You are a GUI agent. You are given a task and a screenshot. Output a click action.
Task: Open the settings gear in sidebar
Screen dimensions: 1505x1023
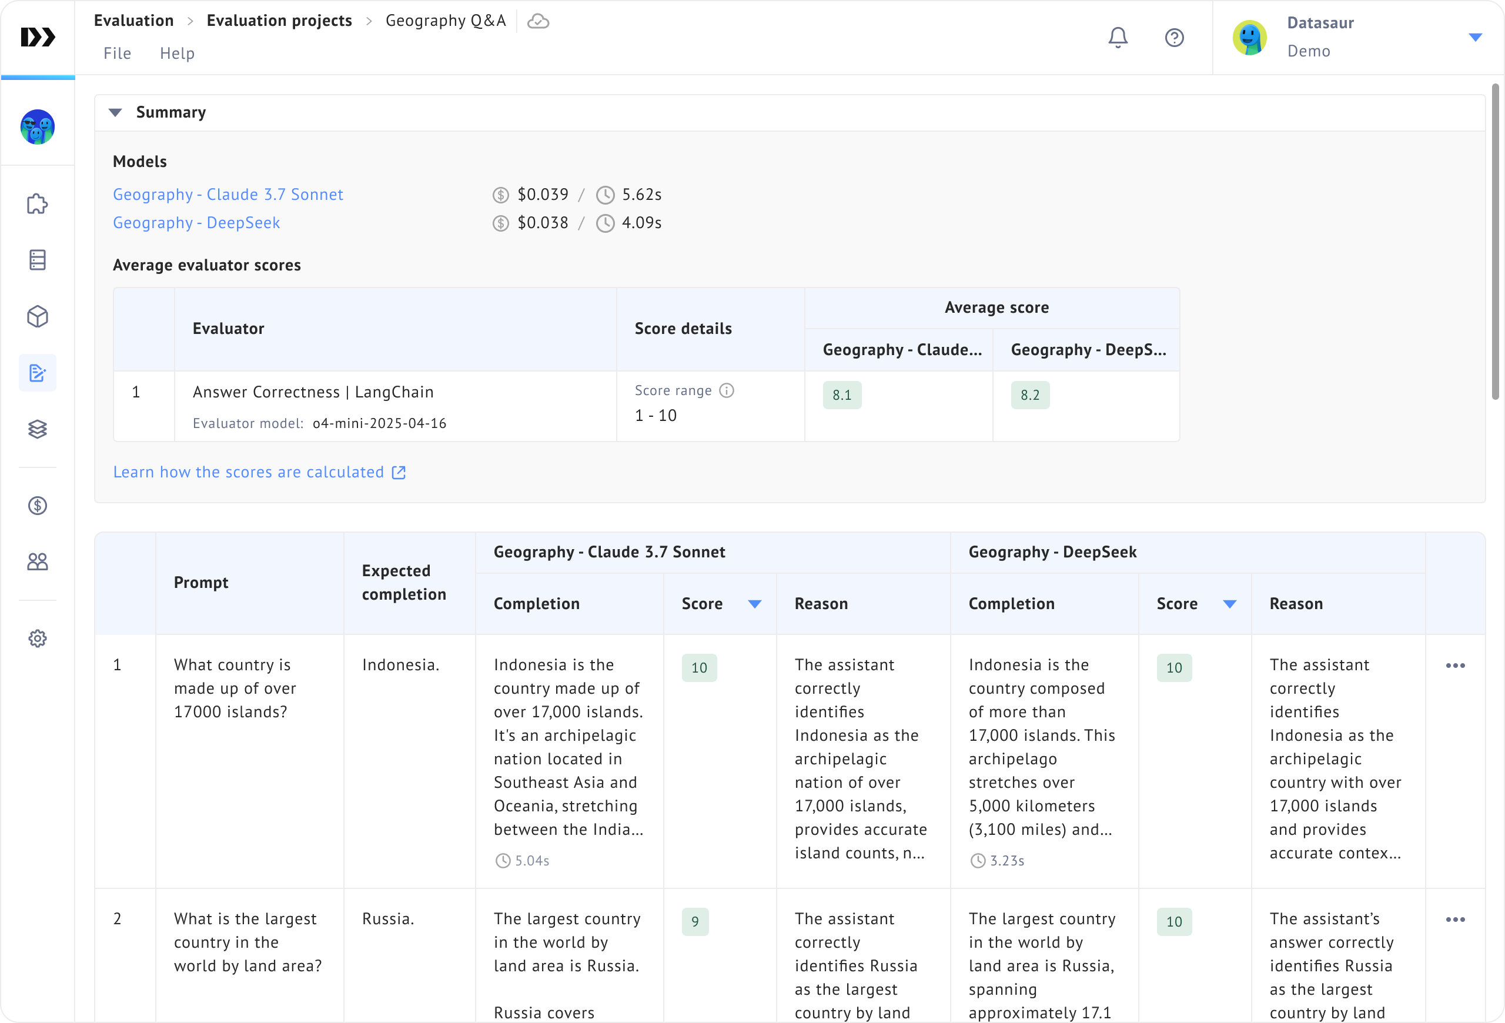(x=38, y=638)
